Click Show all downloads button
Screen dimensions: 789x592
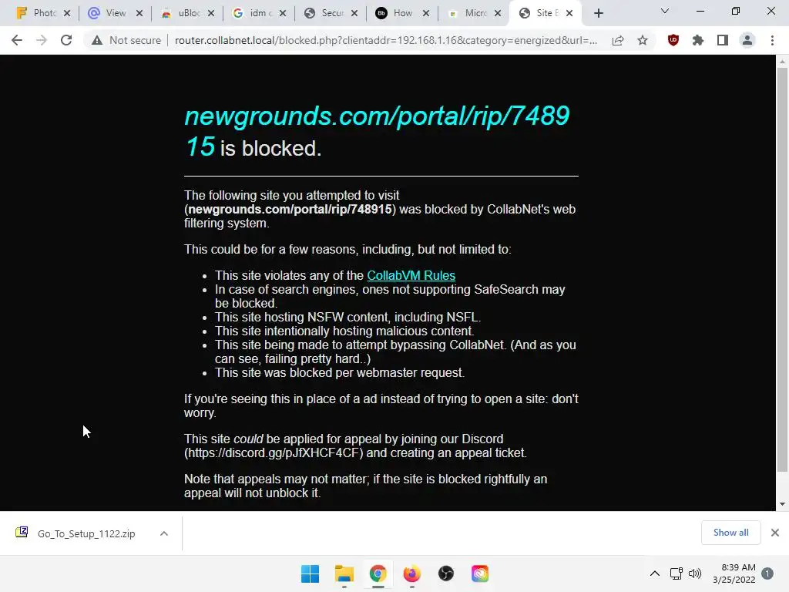pos(730,533)
